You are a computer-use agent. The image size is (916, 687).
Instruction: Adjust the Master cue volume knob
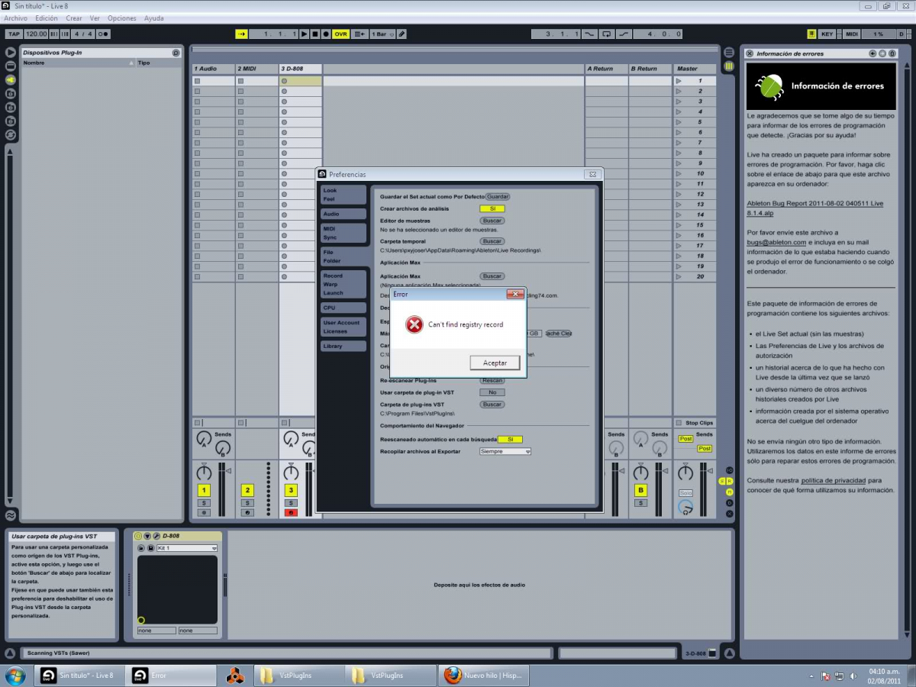(x=685, y=508)
